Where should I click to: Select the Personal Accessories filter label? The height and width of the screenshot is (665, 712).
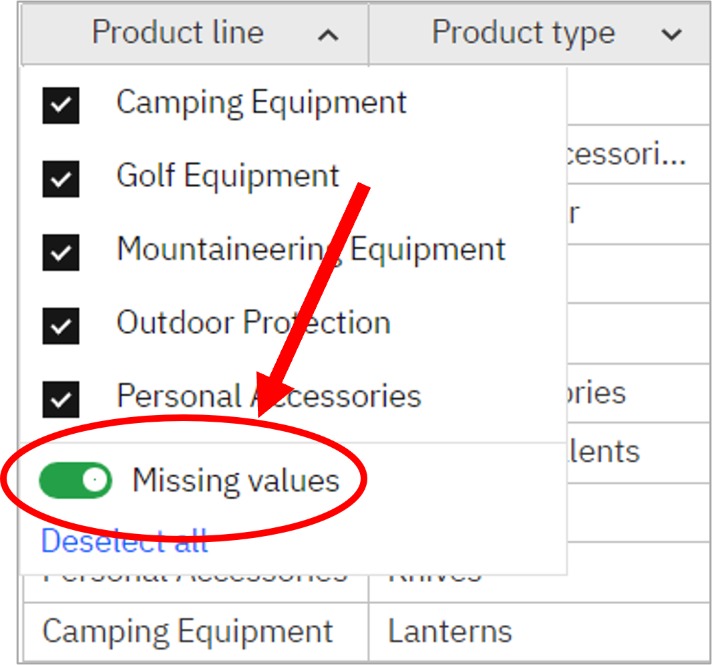pos(269,396)
